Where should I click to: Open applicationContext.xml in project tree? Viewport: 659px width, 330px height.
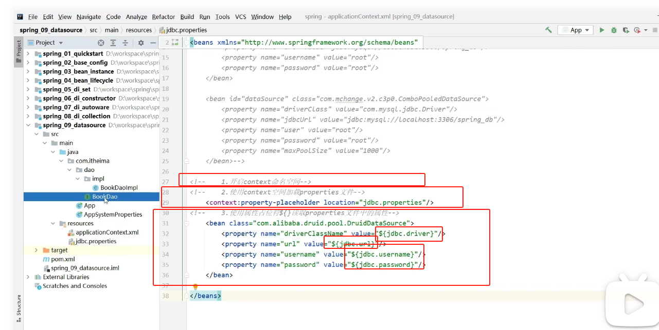pyautogui.click(x=107, y=232)
